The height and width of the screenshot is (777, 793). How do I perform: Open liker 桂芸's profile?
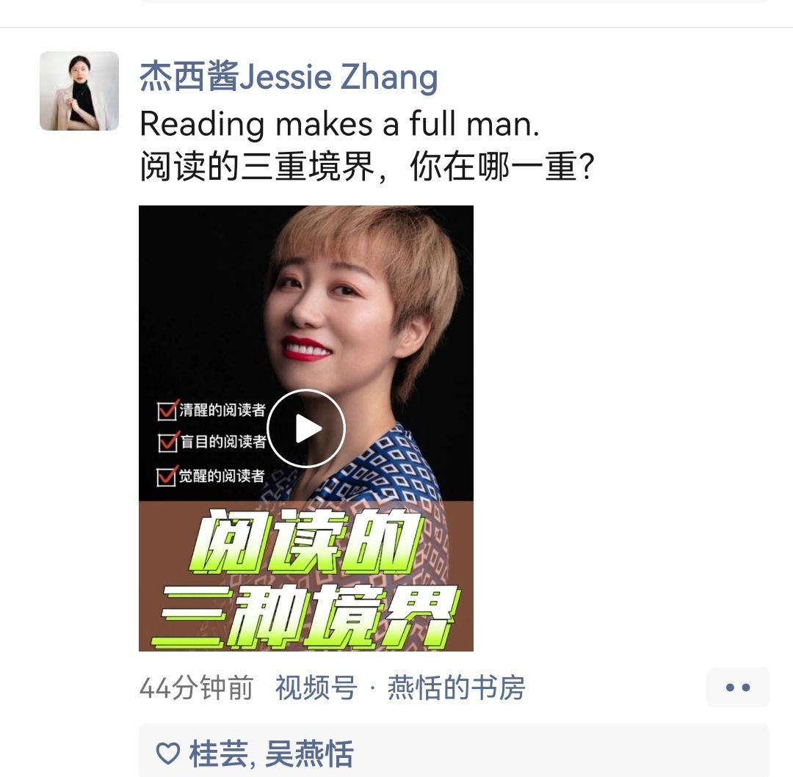[219, 754]
